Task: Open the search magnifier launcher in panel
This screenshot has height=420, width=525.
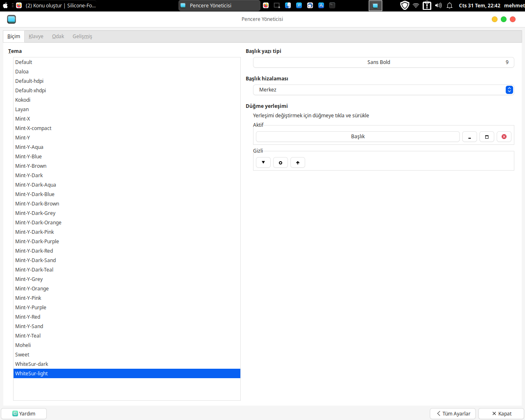Action: pyautogui.click(x=299, y=5)
